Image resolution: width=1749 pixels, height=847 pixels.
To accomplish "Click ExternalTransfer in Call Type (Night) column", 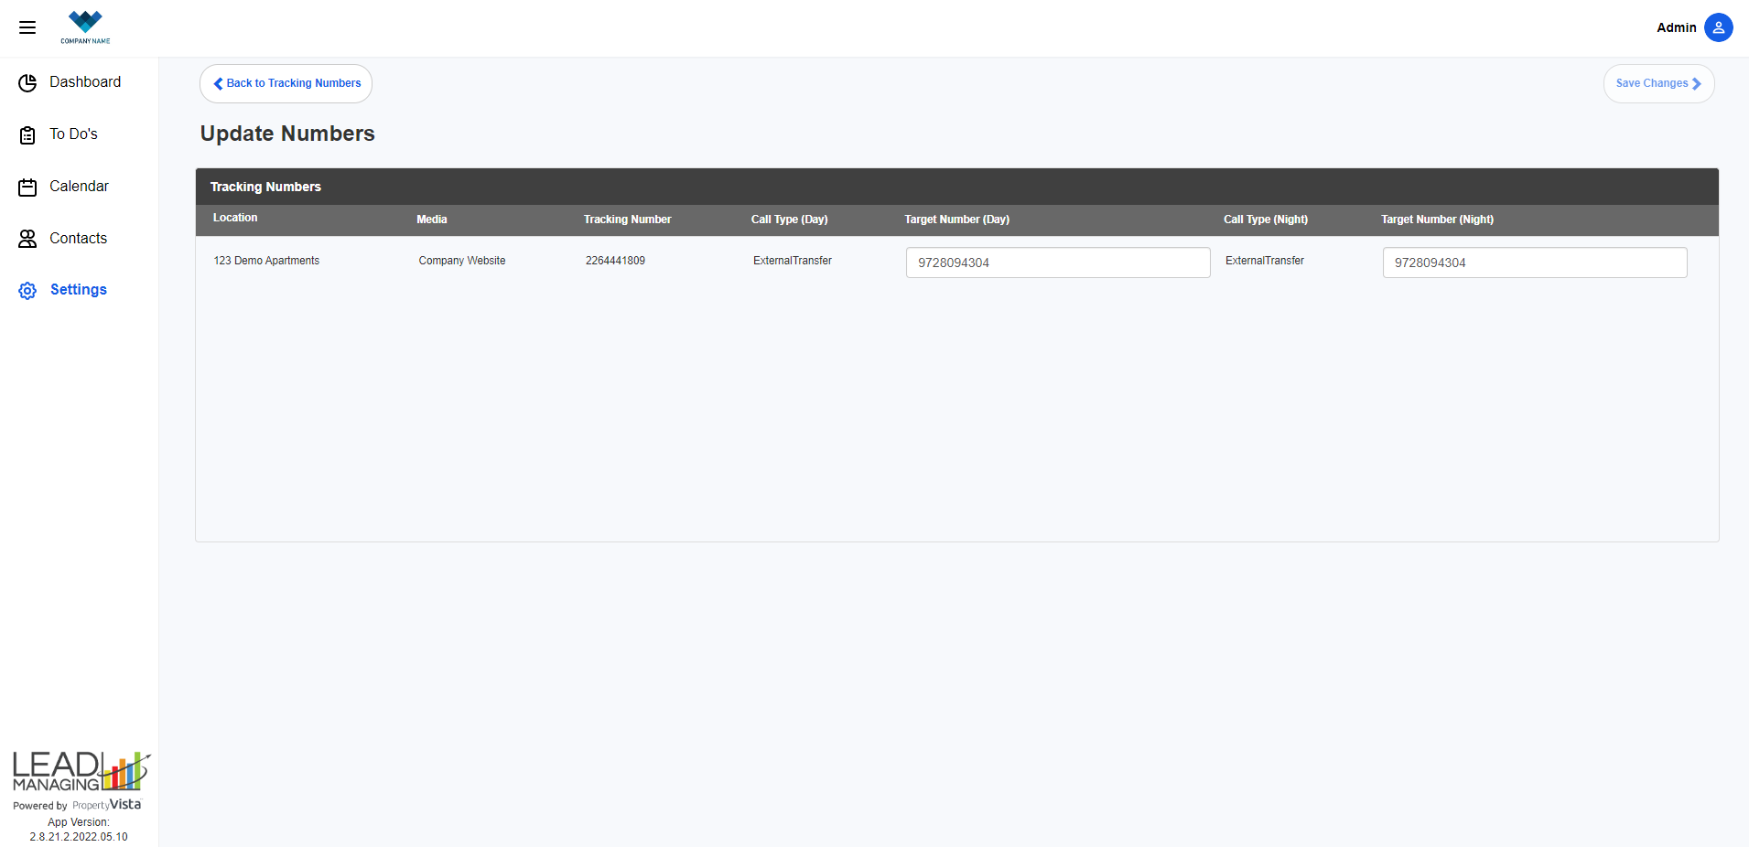I will (x=1265, y=261).
